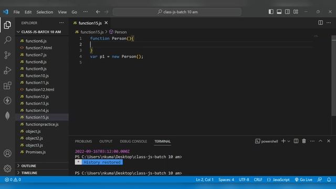Open Explorer Views and More Actions ellipsis
The image size is (336, 189).
click(x=61, y=23)
